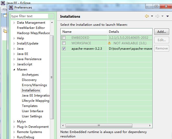Close the Preferences window

click(x=166, y=6)
